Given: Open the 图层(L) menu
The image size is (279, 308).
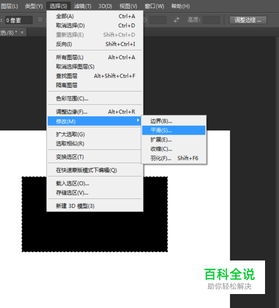Looking at the screenshot, I should click(x=9, y=6).
